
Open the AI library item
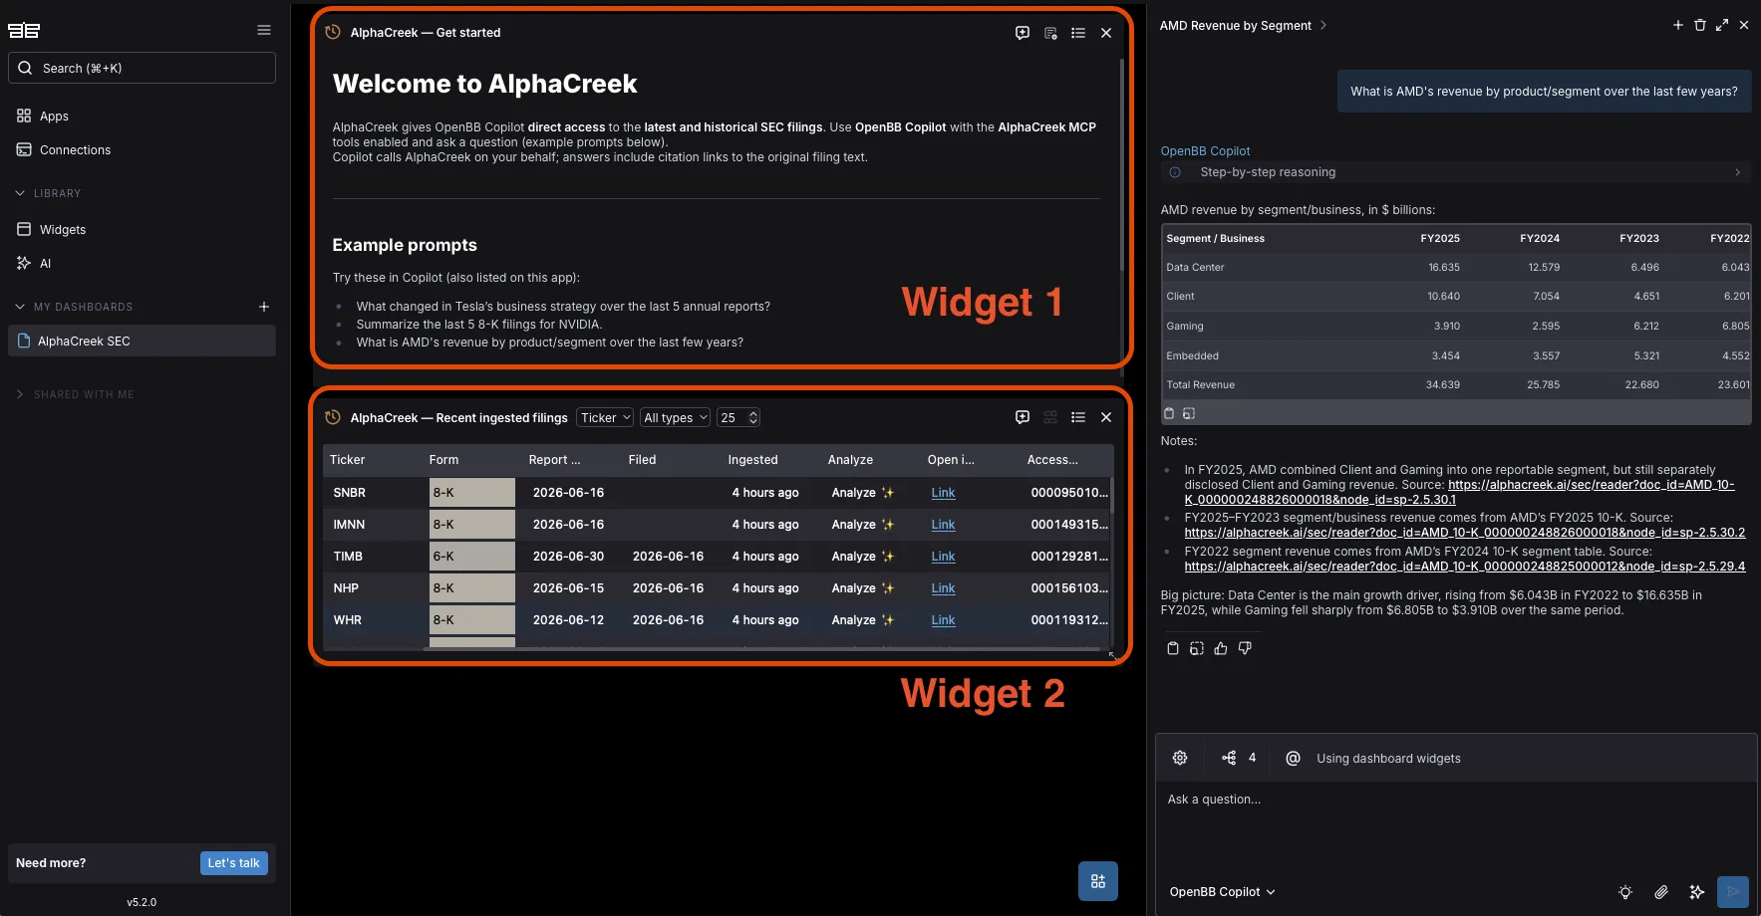pos(45,264)
